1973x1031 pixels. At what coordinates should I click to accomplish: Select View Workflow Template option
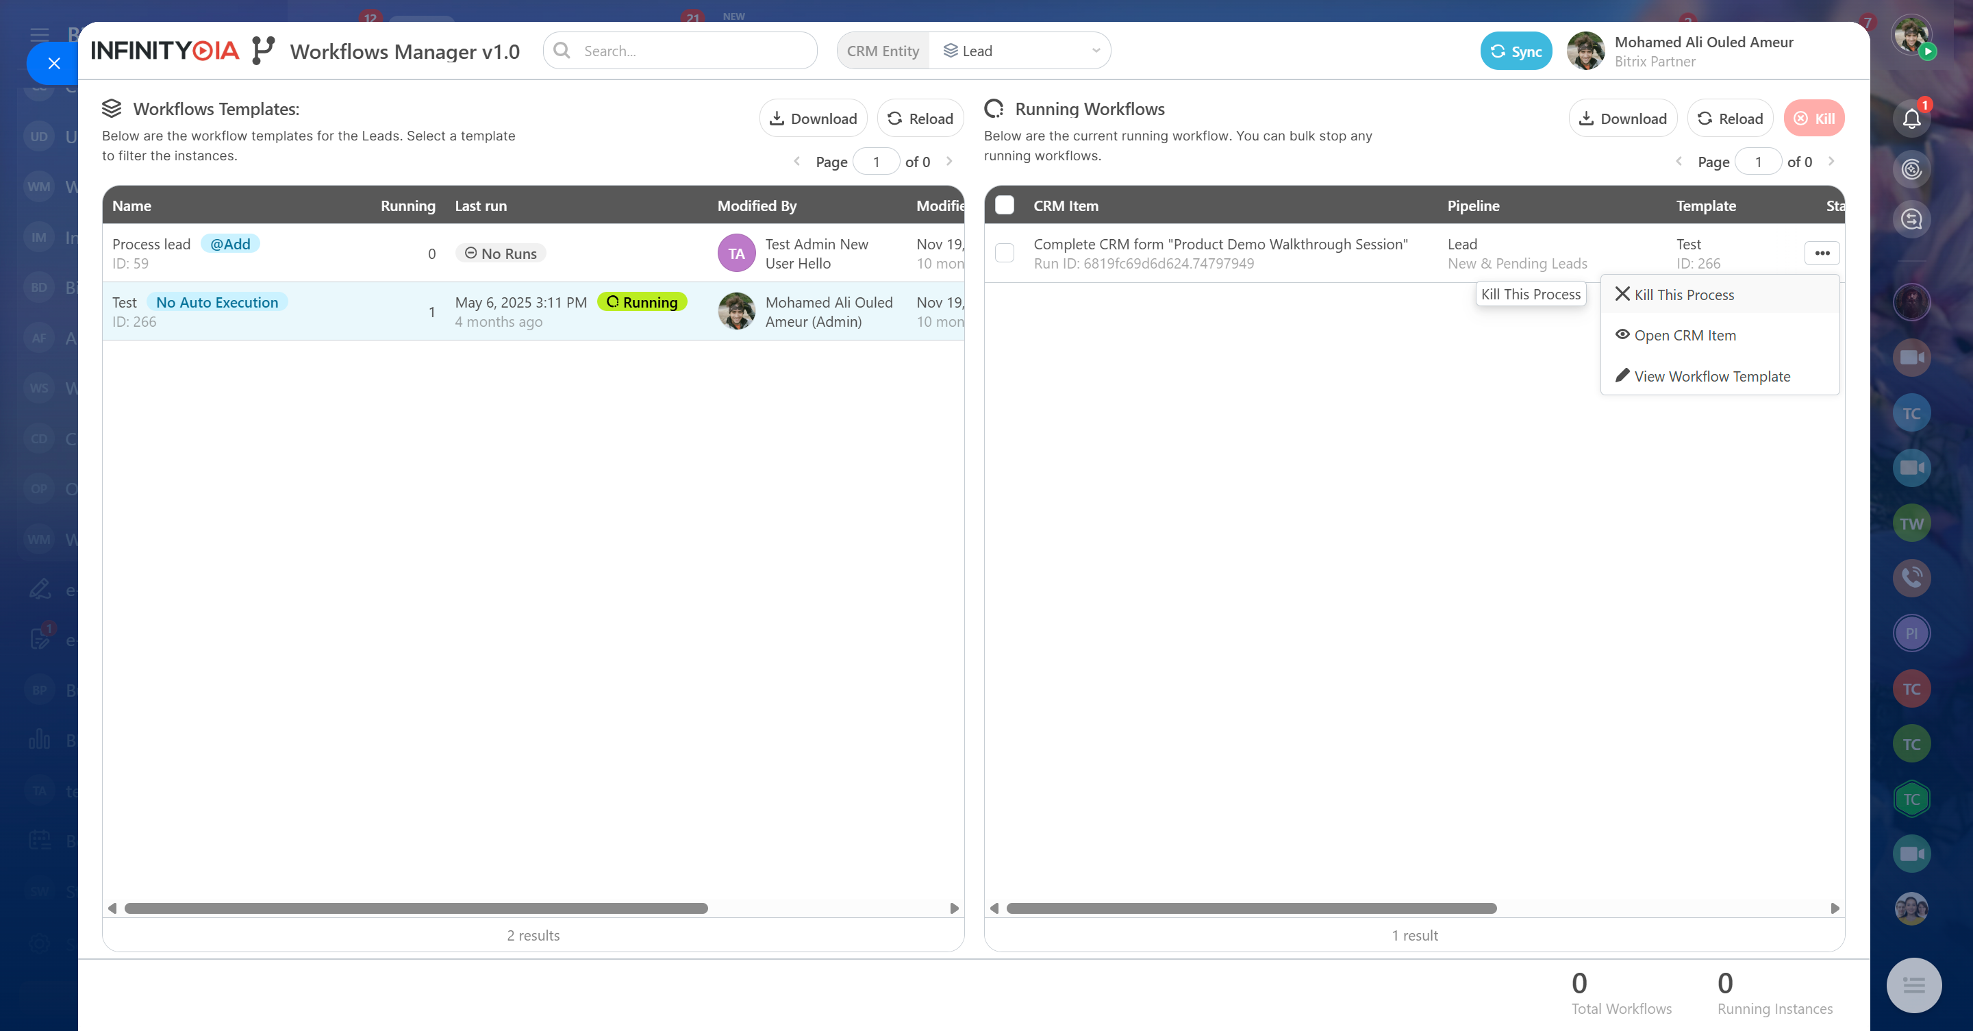coord(1711,376)
